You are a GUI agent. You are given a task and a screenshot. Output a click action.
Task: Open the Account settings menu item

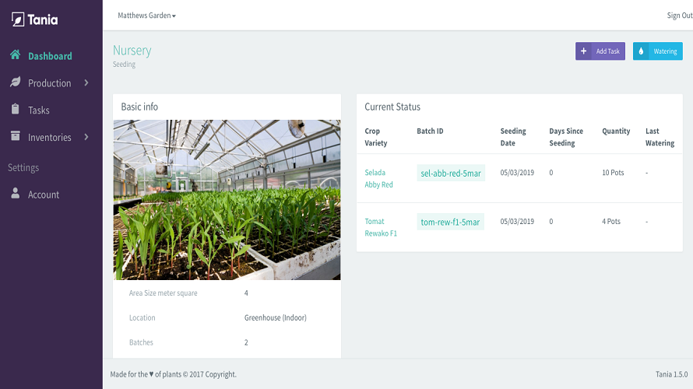tap(44, 194)
